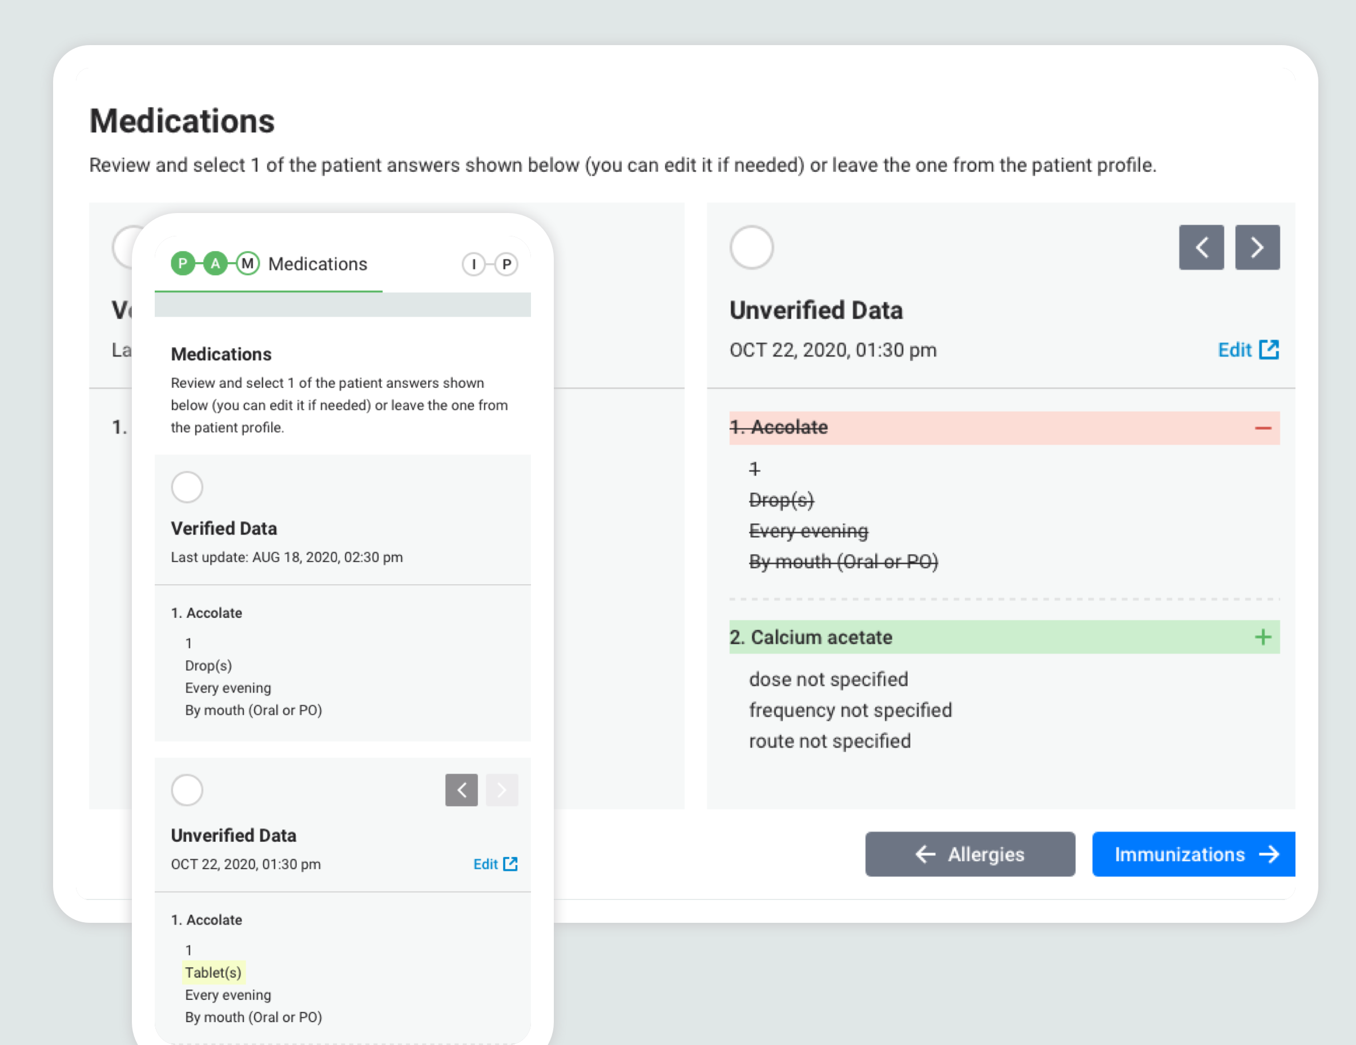Click the P circle icon in popup header
This screenshot has width=1356, height=1045.
[x=507, y=264]
